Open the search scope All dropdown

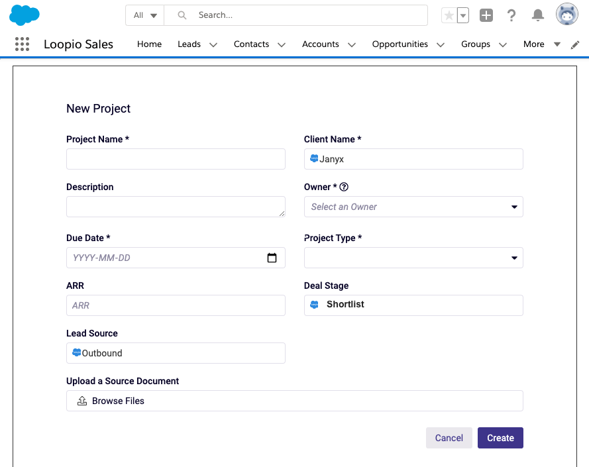[x=144, y=15]
